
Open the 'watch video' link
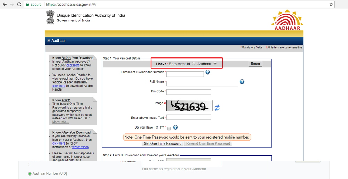[80, 147]
